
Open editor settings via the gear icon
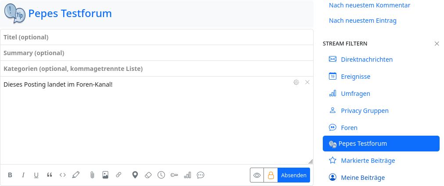296,82
